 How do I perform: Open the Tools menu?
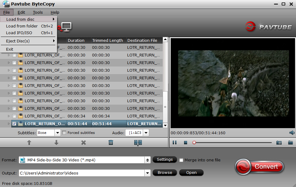click(38, 13)
